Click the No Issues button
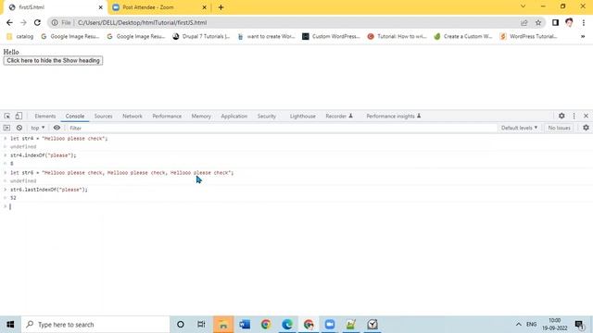The width and height of the screenshot is (593, 333). coord(559,128)
